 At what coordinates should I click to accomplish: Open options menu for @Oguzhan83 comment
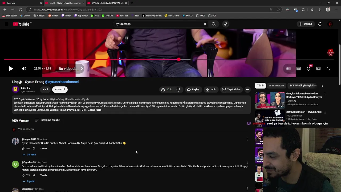click(x=247, y=162)
